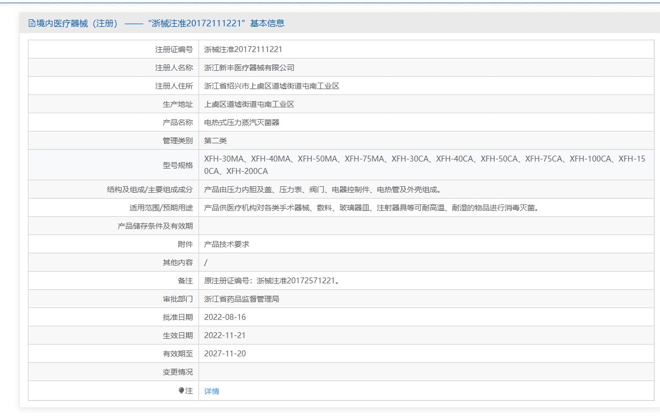Click the 备注 label
This screenshot has height=417, width=660.
[185, 281]
